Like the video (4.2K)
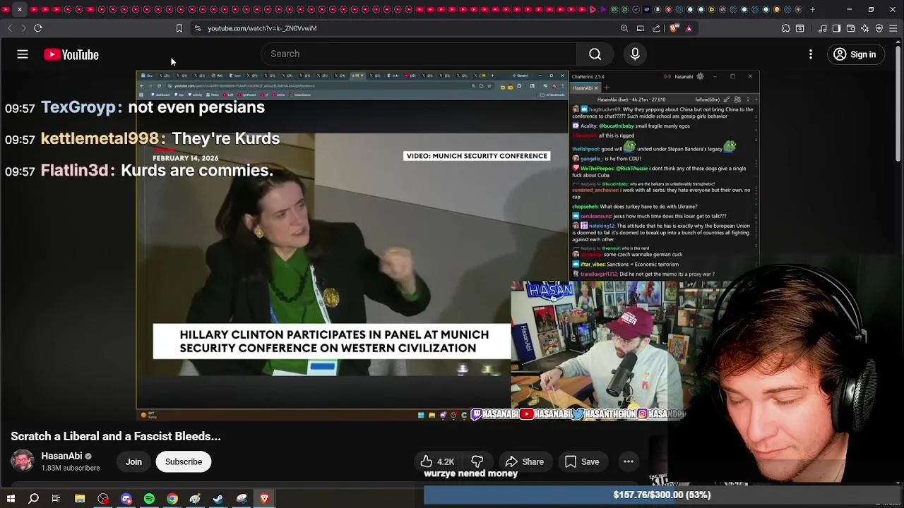The width and height of the screenshot is (904, 508). pos(438,462)
